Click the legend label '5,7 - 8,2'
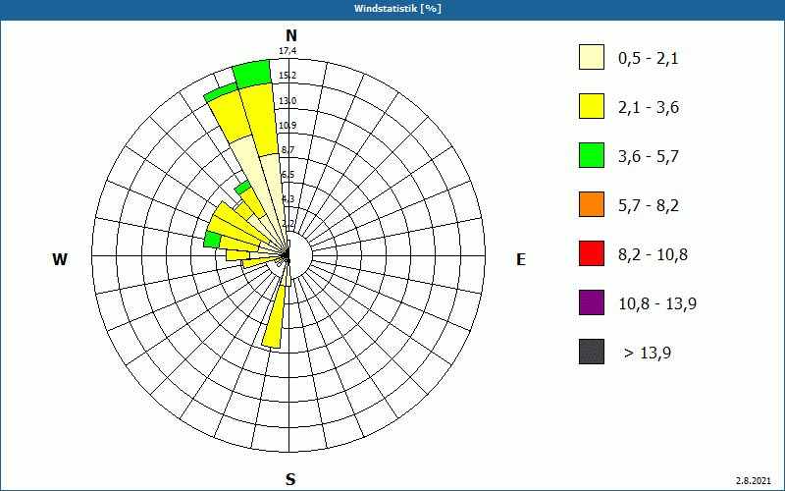The image size is (785, 491). coord(649,206)
